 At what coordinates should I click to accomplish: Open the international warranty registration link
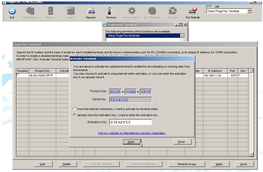[131, 133]
